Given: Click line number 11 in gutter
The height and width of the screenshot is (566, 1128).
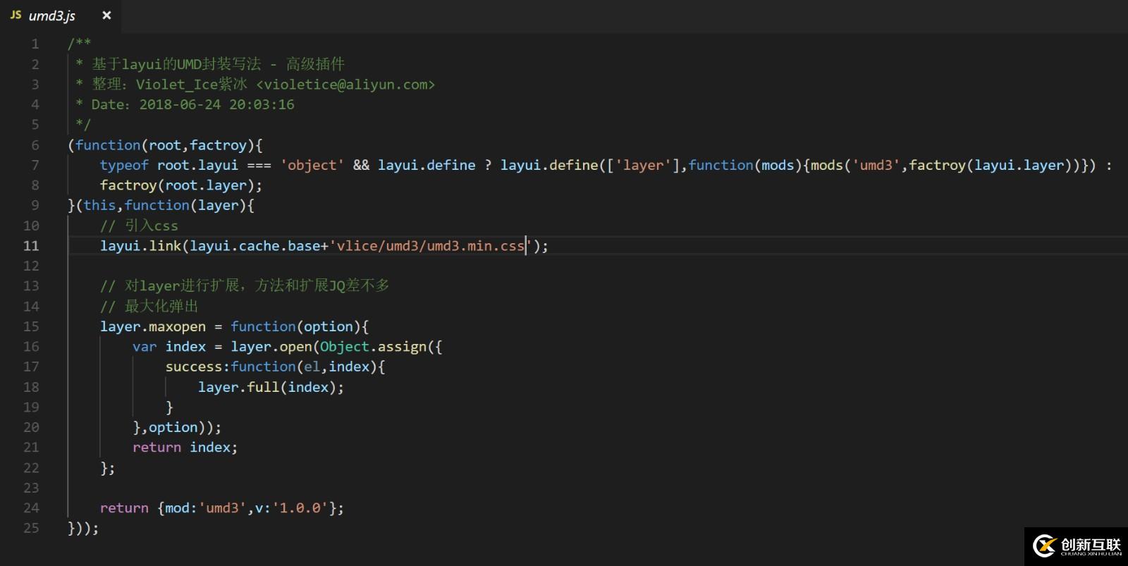Looking at the screenshot, I should point(31,246).
